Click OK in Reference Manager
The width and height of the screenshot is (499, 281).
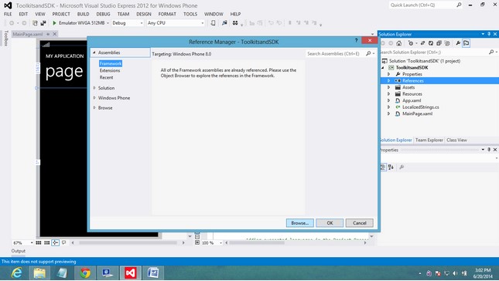point(330,223)
